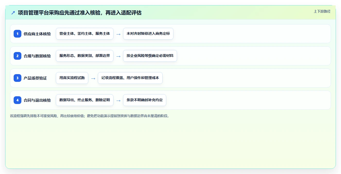Viewport: 341px width, 174px height.
Task: Click the 合规与数据核验 step label
Action: pos(37,56)
